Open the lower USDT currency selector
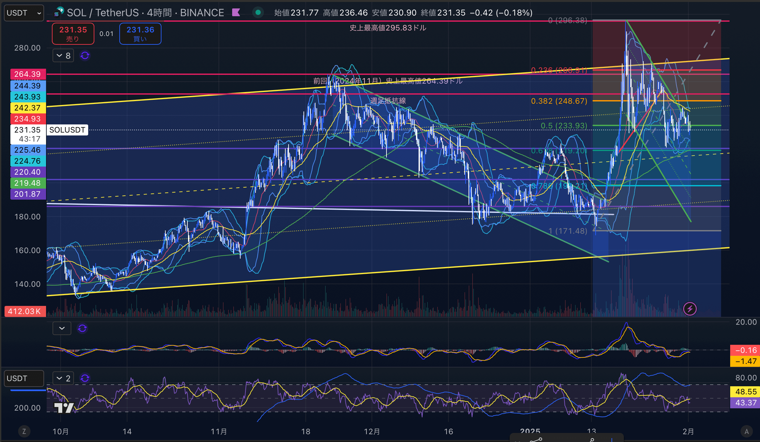This screenshot has width=760, height=442. [x=24, y=378]
